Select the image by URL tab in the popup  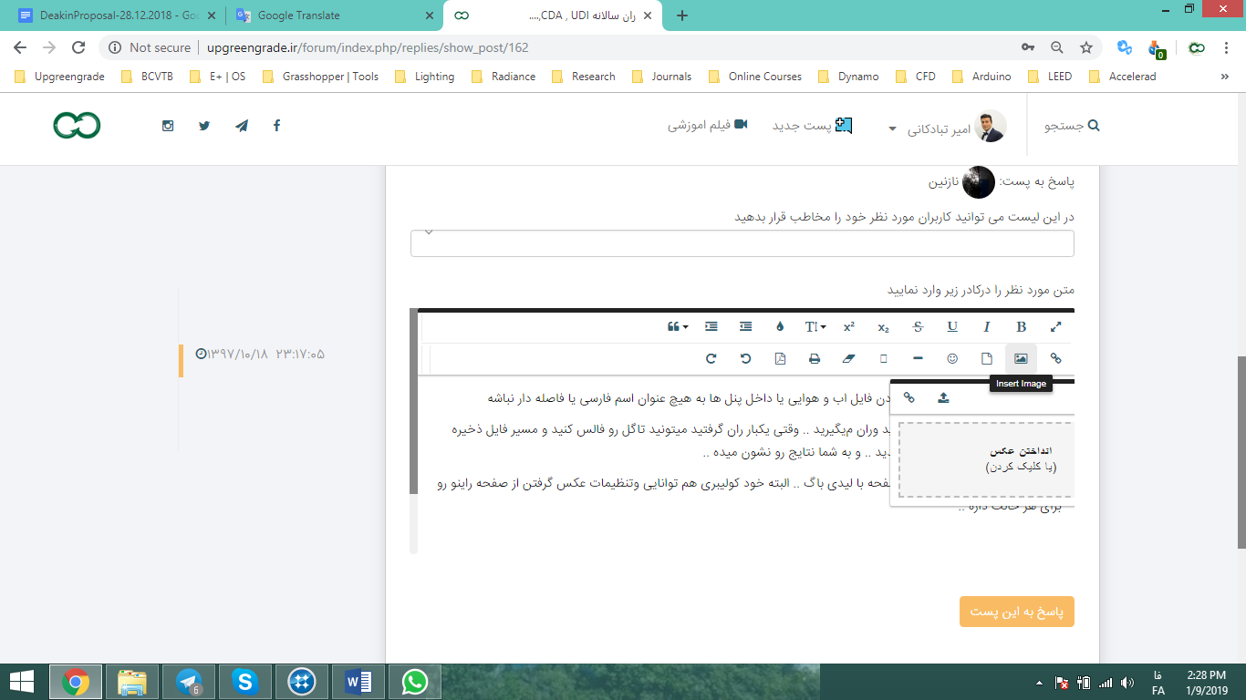(909, 397)
